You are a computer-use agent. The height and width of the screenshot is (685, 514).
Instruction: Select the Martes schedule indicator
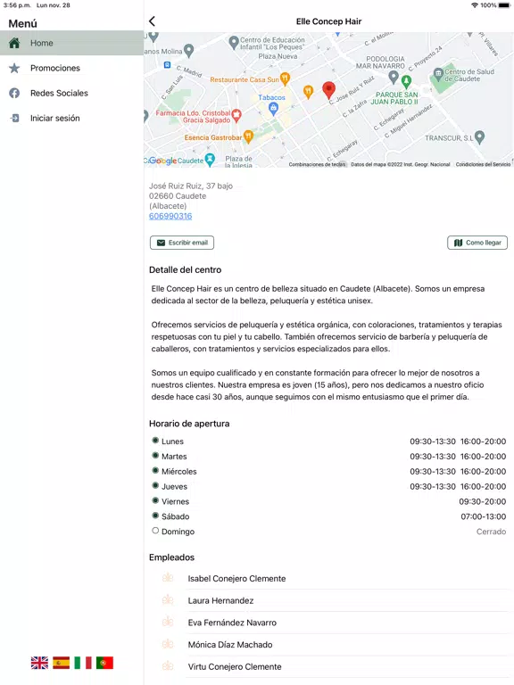pyautogui.click(x=155, y=455)
